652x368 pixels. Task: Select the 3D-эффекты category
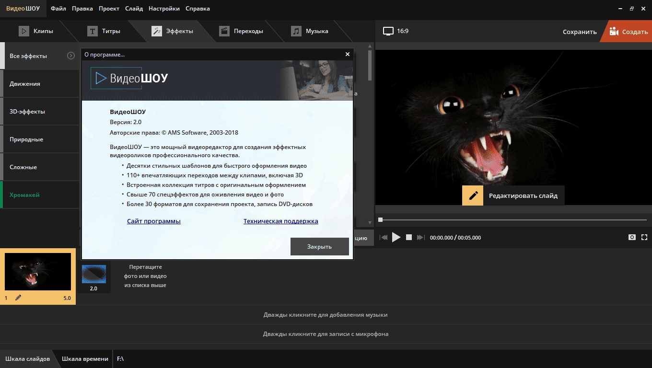39,111
